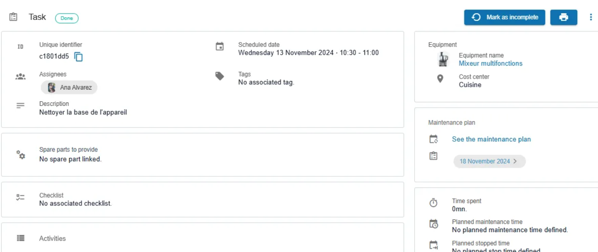The width and height of the screenshot is (598, 252).
Task: Click the assignees people icon
Action: (x=20, y=76)
